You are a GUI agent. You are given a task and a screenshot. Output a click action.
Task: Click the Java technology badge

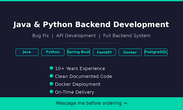(27, 52)
